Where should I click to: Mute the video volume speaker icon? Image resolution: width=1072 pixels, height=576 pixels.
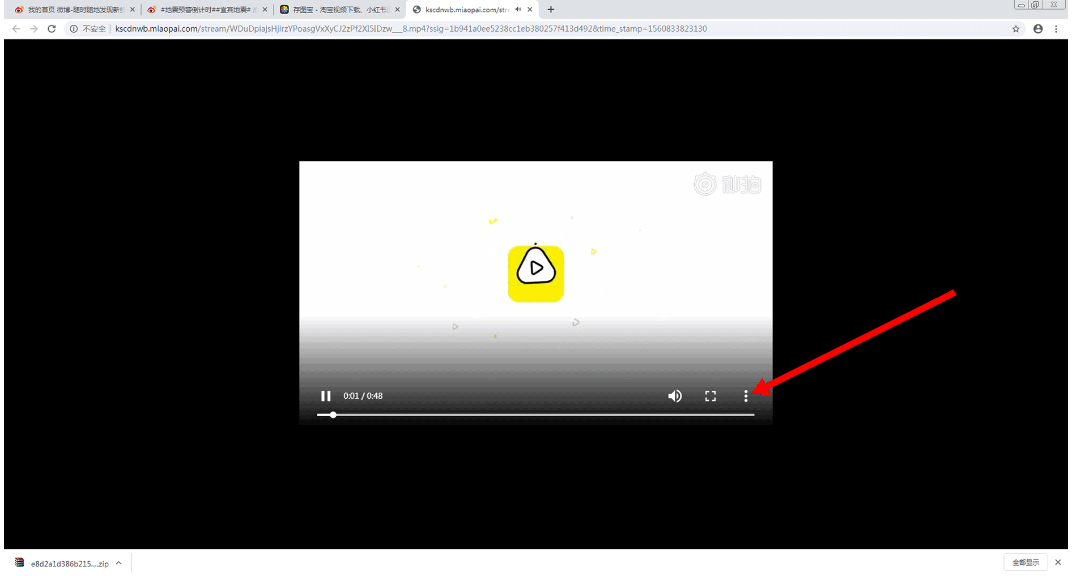[674, 396]
